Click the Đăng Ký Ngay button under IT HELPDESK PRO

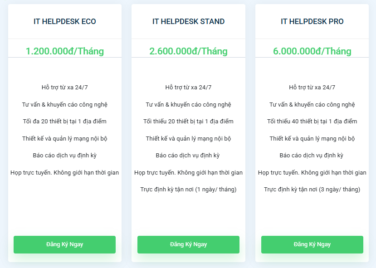(x=312, y=244)
